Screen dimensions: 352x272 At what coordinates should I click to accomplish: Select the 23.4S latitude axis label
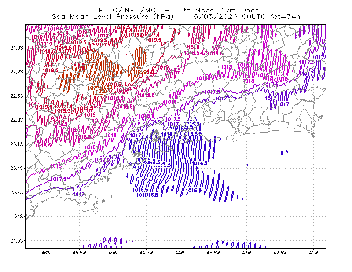coord(17,168)
